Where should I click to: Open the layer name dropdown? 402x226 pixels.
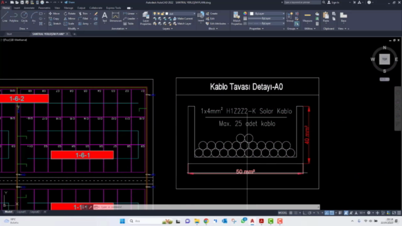point(180,14)
